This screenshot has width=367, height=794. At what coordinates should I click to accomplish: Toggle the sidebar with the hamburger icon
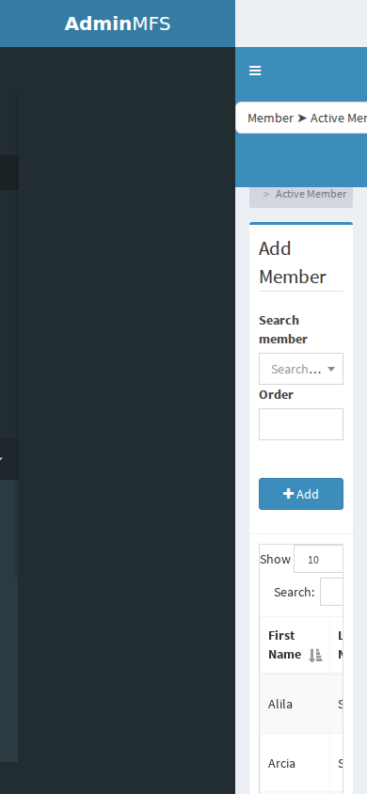click(x=255, y=71)
